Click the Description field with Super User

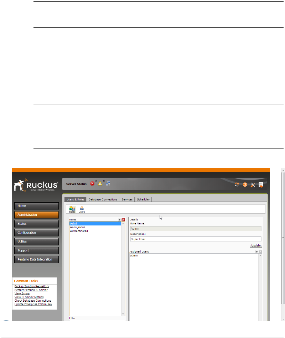pyautogui.click(x=196, y=239)
